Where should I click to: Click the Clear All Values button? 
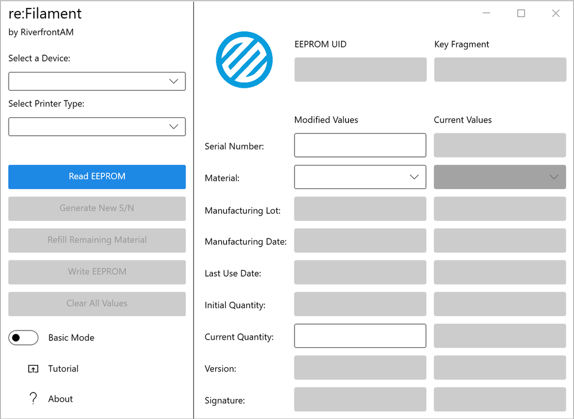(97, 303)
